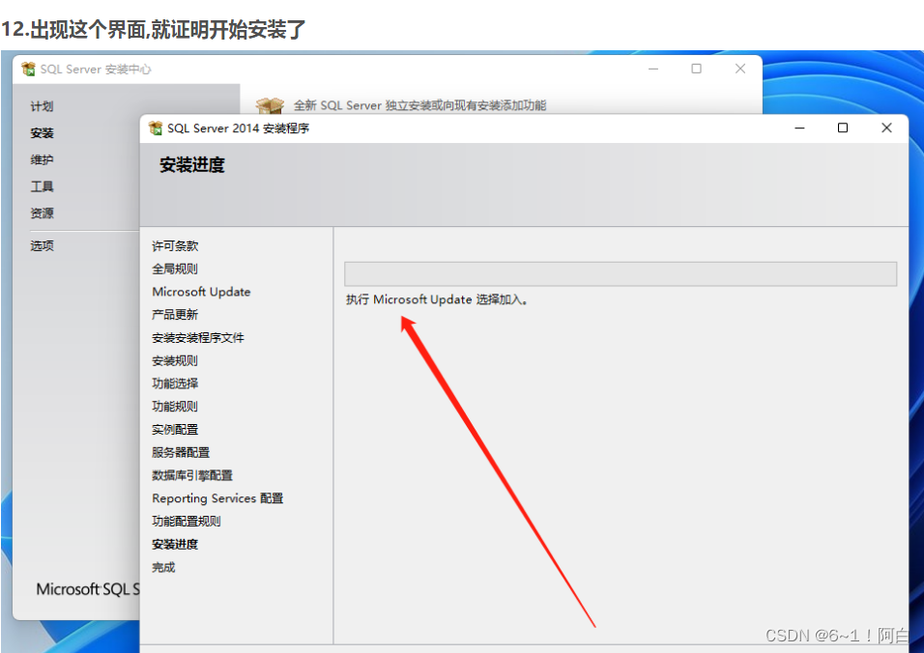Open 资源 in the Installation Center sidebar
The height and width of the screenshot is (653, 924).
pyautogui.click(x=42, y=213)
